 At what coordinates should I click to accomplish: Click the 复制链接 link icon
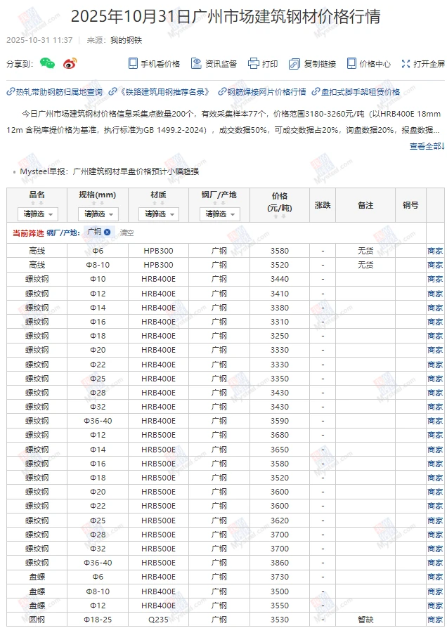[294, 64]
